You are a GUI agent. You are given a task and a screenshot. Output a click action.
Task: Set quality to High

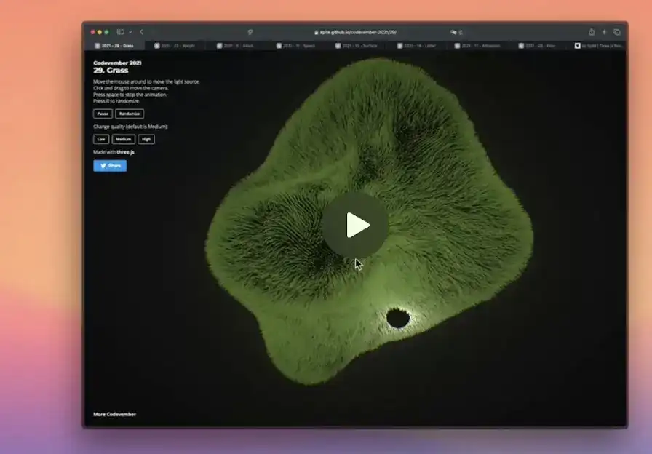[x=146, y=139]
